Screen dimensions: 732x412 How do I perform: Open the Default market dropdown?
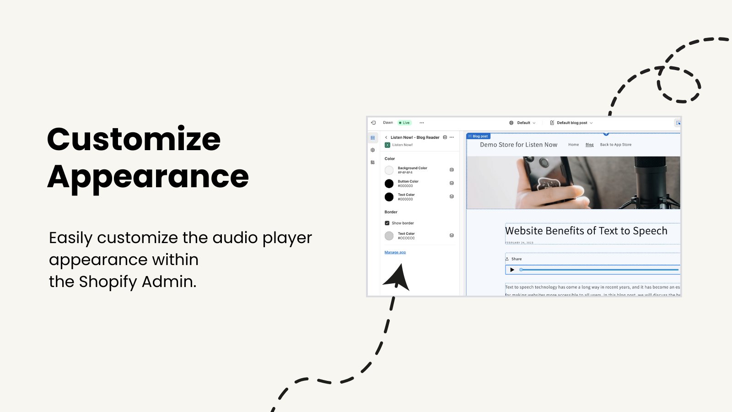click(526, 123)
